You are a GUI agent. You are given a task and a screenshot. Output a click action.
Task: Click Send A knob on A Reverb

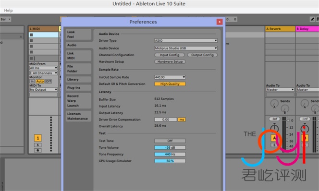tap(274, 104)
